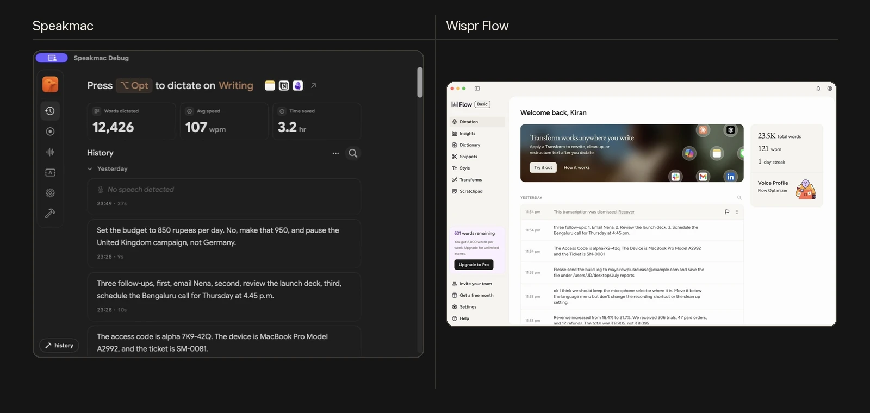Click the 'Try it out' button on Transform banner
The image size is (870, 413).
pos(543,167)
